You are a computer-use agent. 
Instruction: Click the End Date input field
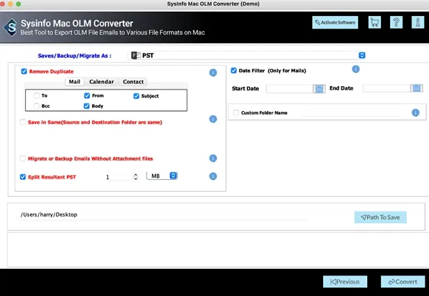[387, 88]
